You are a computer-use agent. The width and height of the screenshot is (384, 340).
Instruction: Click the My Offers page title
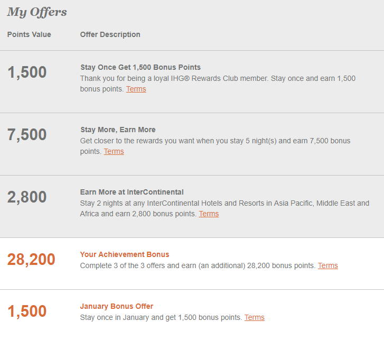coord(37,12)
